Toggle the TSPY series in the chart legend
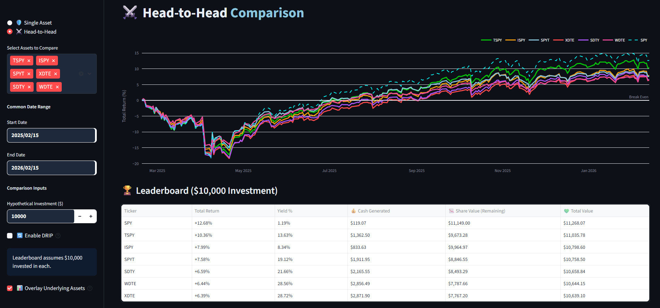Screen dimensions: 660x308 point(491,40)
